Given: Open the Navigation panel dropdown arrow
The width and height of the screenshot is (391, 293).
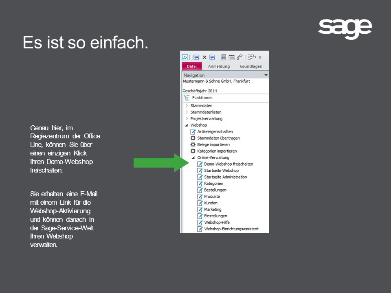Looking at the screenshot, I should coord(266,75).
